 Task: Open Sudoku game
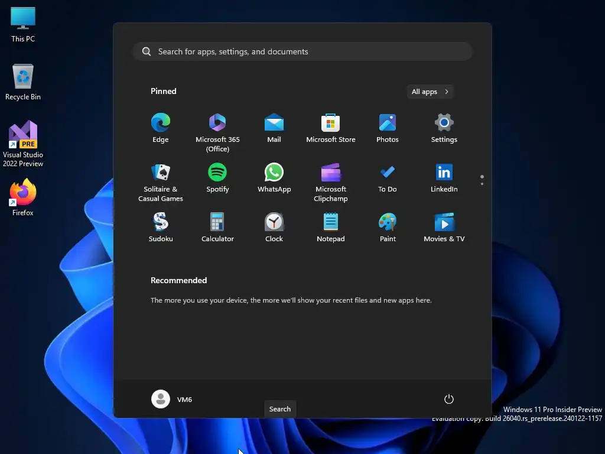(161, 228)
